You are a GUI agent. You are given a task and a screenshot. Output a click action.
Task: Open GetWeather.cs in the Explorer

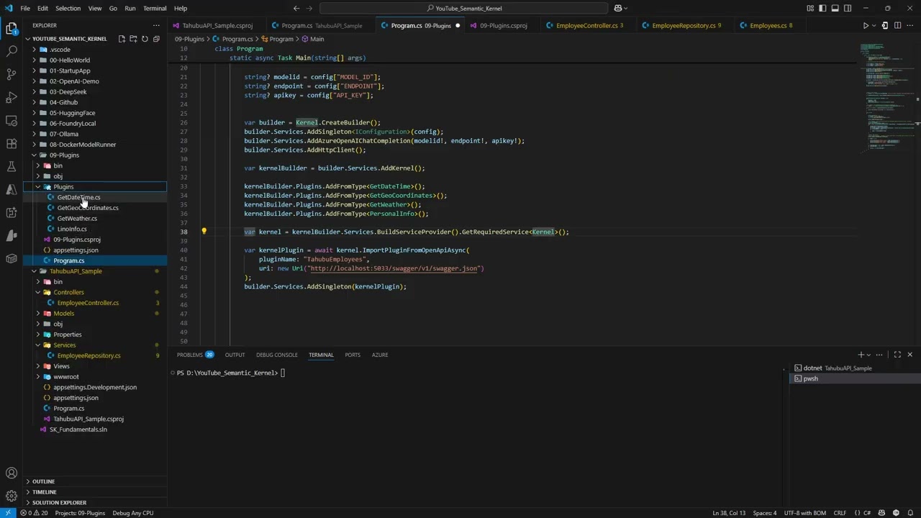tap(77, 218)
